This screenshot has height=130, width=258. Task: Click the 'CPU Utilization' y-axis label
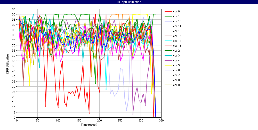(x=8, y=63)
